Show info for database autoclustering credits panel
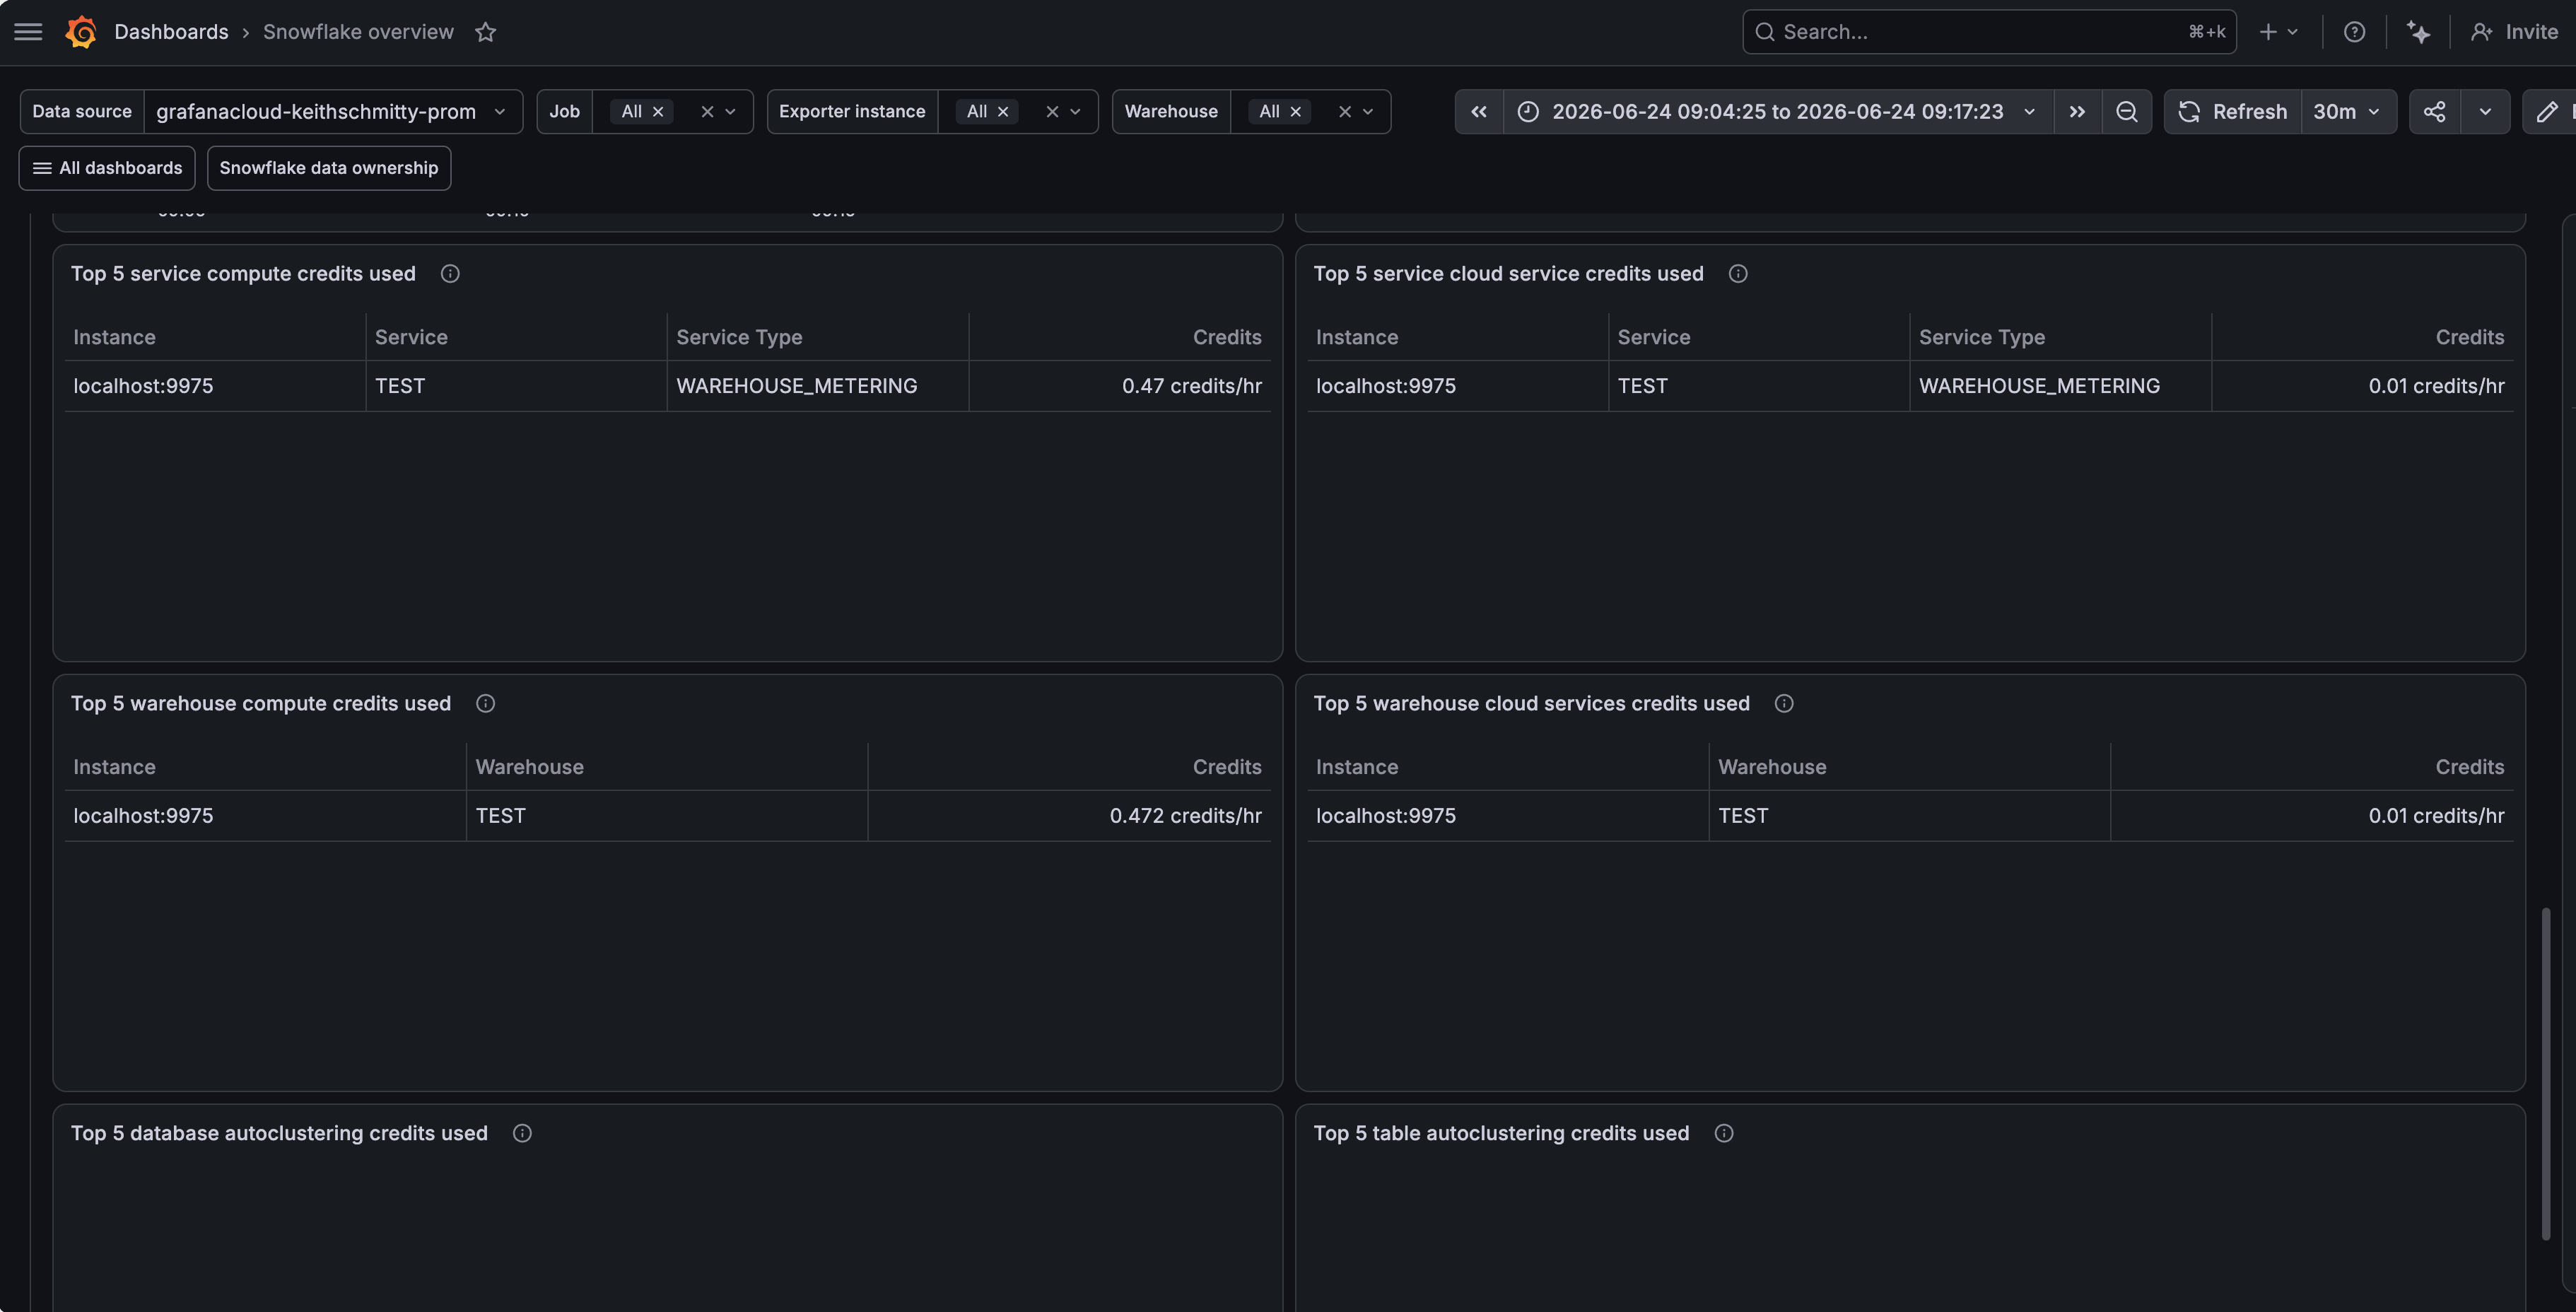The image size is (2576, 1312). pyautogui.click(x=522, y=1133)
